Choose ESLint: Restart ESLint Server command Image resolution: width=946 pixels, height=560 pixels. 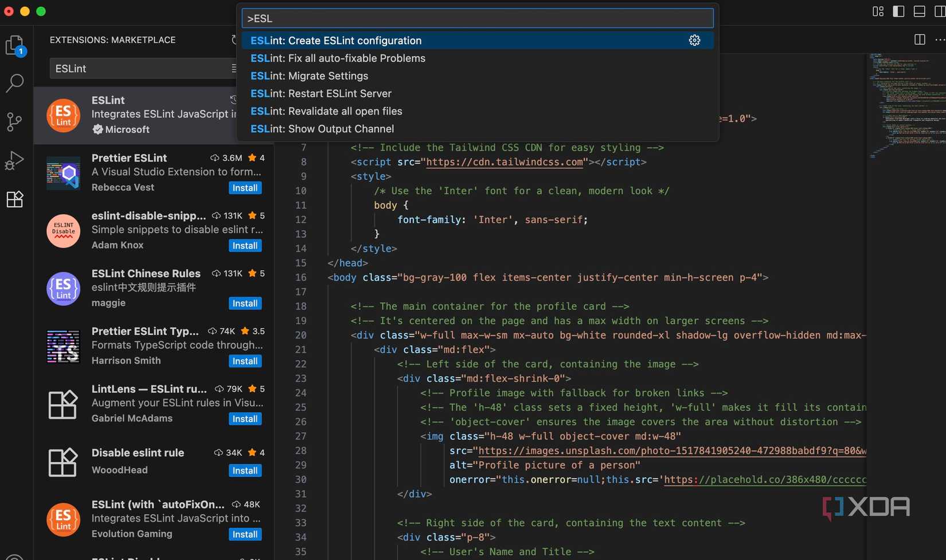[x=320, y=93]
